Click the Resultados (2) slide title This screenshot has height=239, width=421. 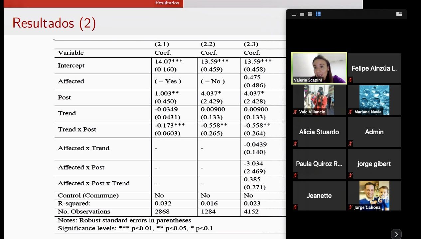click(54, 23)
